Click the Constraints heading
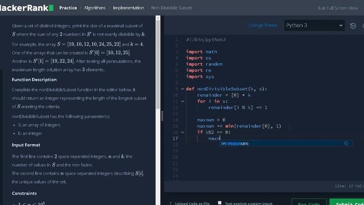364x205 pixels. click(24, 193)
